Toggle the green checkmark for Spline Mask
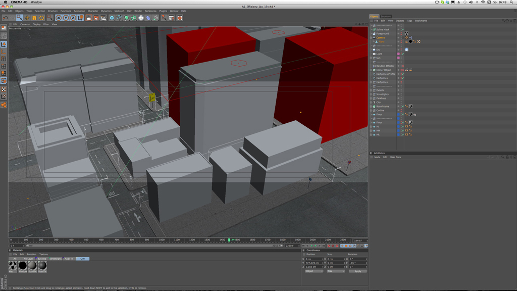 [x=402, y=29]
